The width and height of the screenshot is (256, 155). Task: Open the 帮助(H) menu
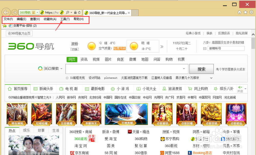tap(79, 19)
